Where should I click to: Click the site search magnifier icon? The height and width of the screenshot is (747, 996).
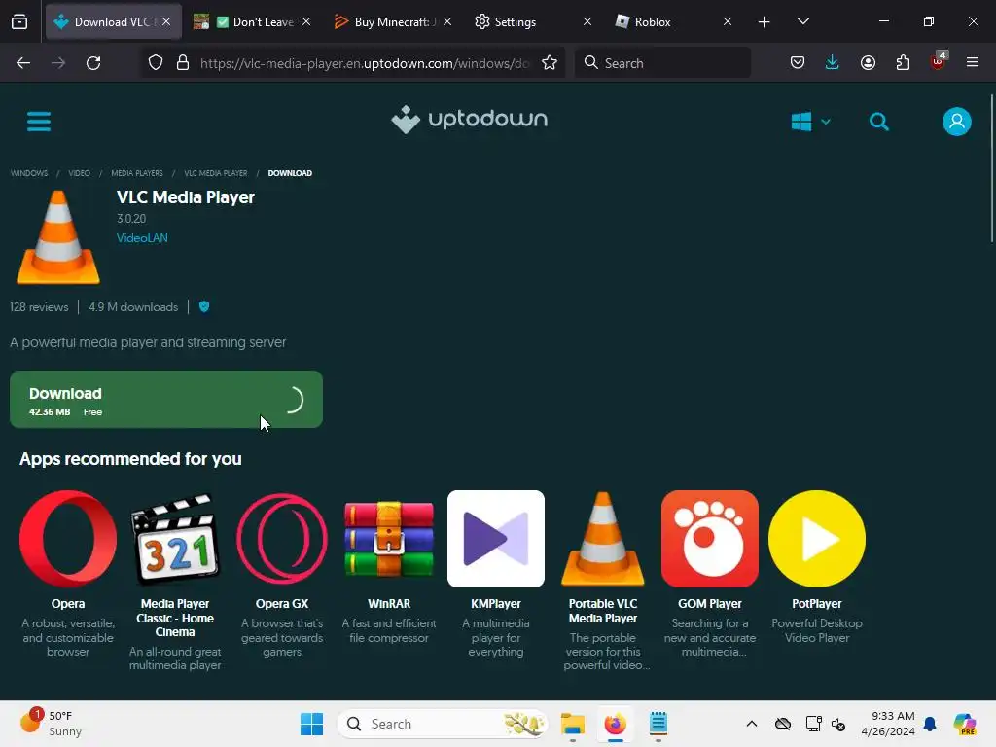point(879,122)
